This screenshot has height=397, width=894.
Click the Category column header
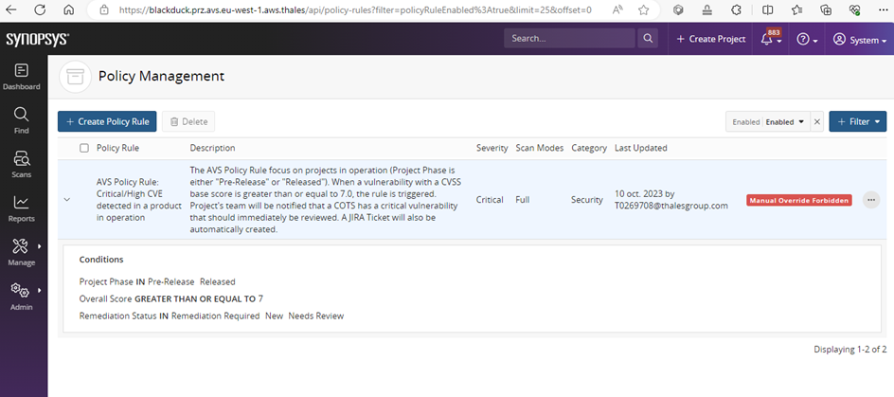[x=589, y=148]
